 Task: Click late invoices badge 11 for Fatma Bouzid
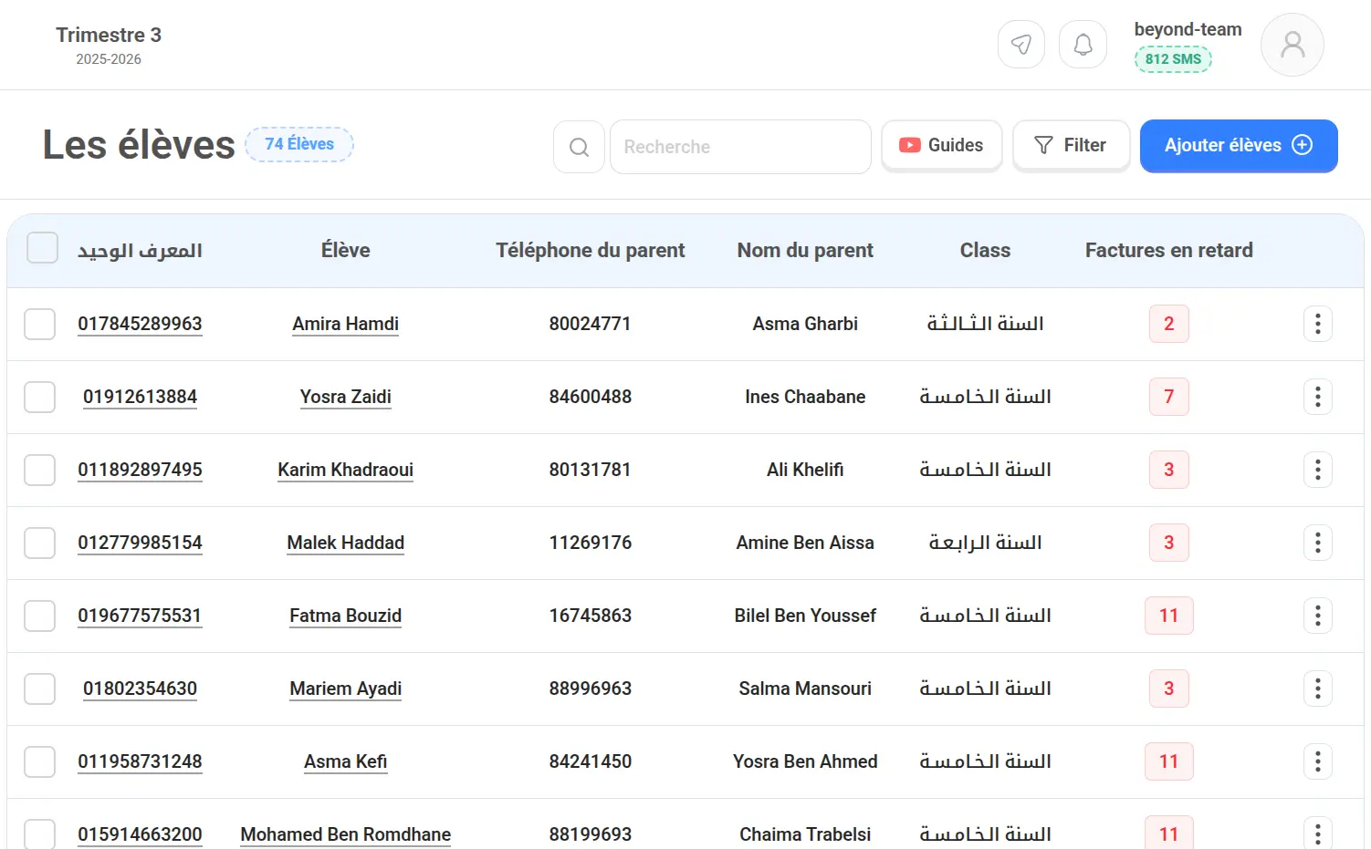coord(1168,616)
